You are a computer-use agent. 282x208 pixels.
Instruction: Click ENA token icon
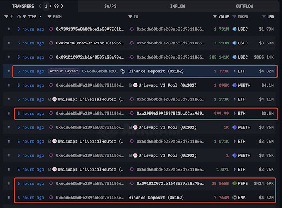point(235,198)
